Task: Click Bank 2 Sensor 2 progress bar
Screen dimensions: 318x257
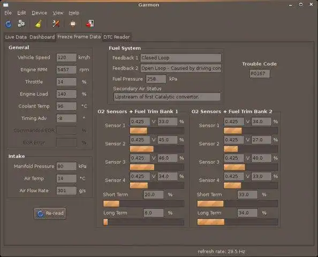Action: click(x=251, y=149)
